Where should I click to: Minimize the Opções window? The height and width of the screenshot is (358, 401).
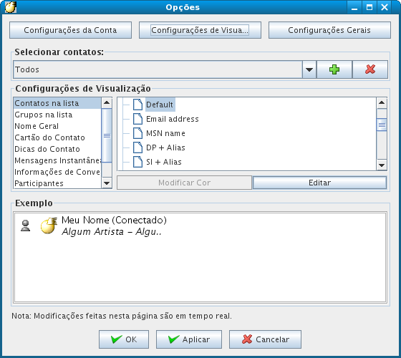pos(354,7)
